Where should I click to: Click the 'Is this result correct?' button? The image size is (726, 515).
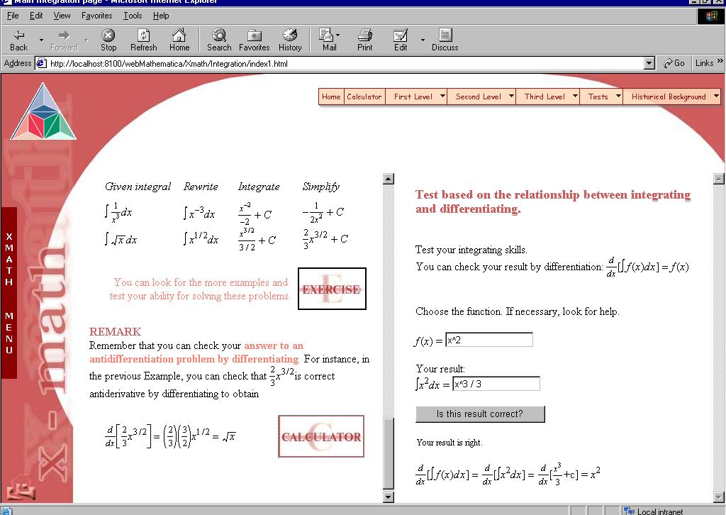480,414
